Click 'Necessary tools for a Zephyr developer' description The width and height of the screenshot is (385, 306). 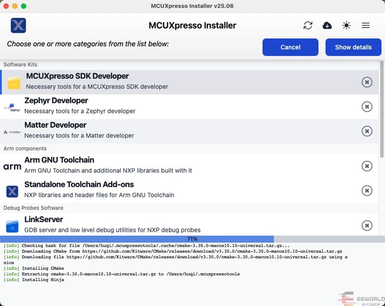click(x=80, y=111)
